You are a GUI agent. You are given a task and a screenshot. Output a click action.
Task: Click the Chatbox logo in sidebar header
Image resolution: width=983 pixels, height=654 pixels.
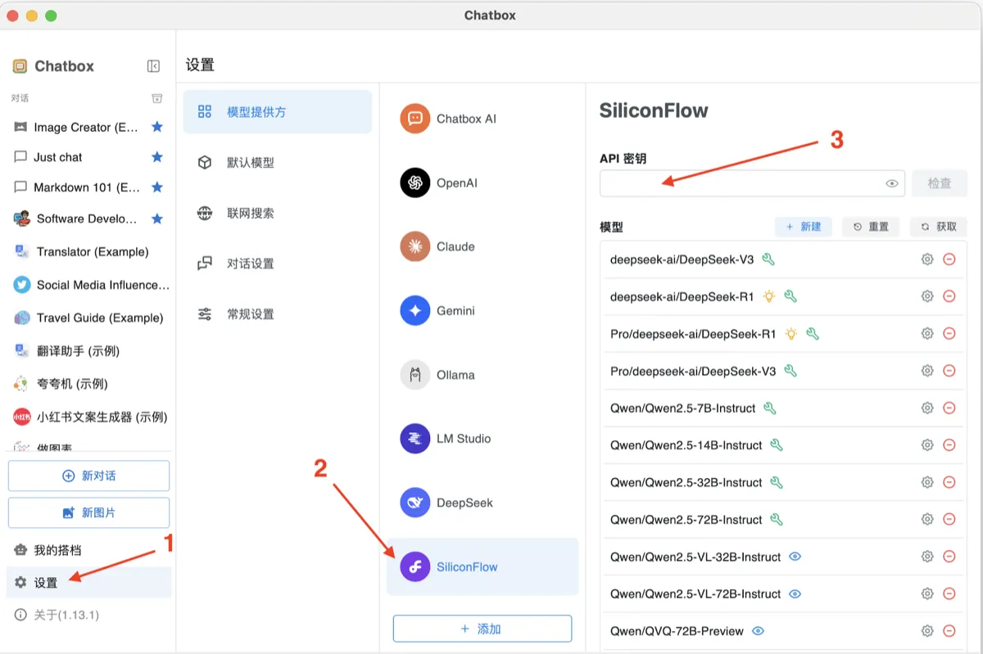tap(20, 66)
